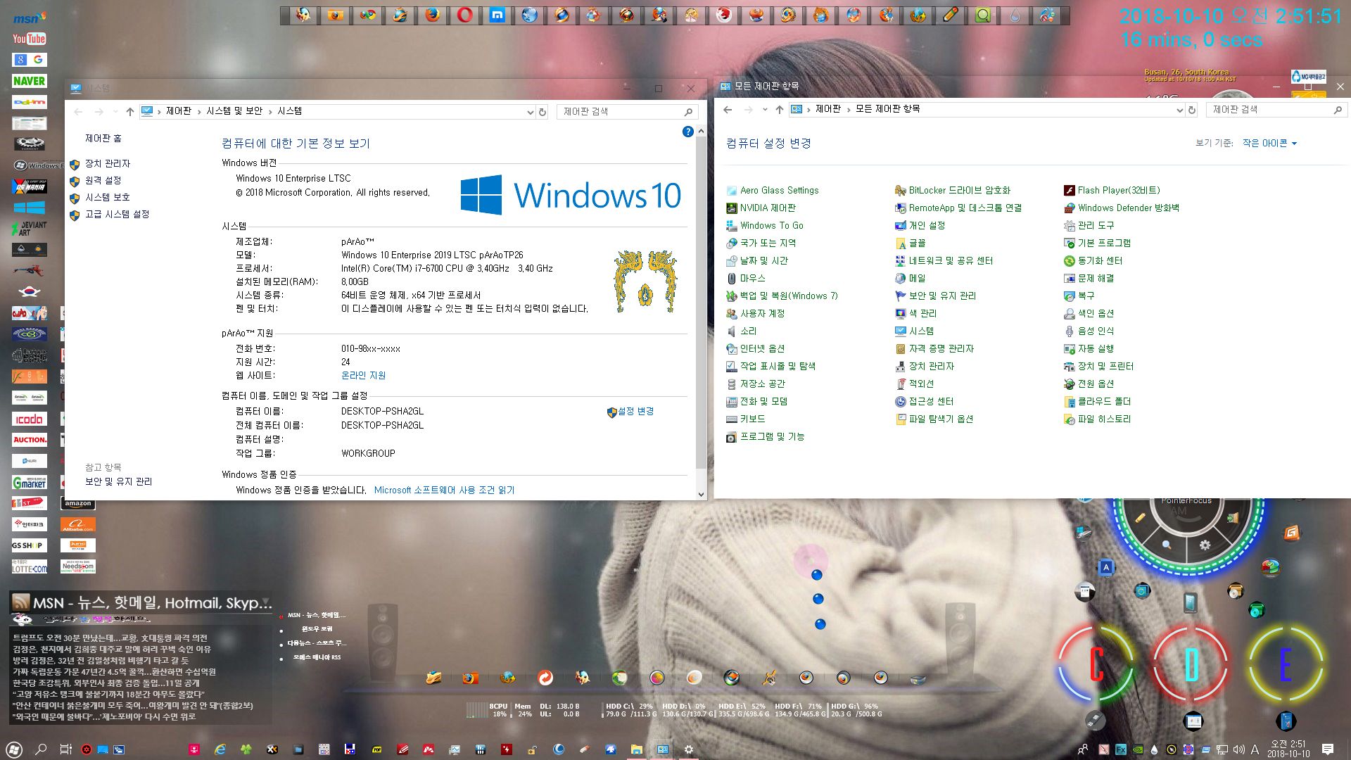The width and height of the screenshot is (1351, 760).
Task: Click the taskbar search magnifier
Action: [x=41, y=749]
